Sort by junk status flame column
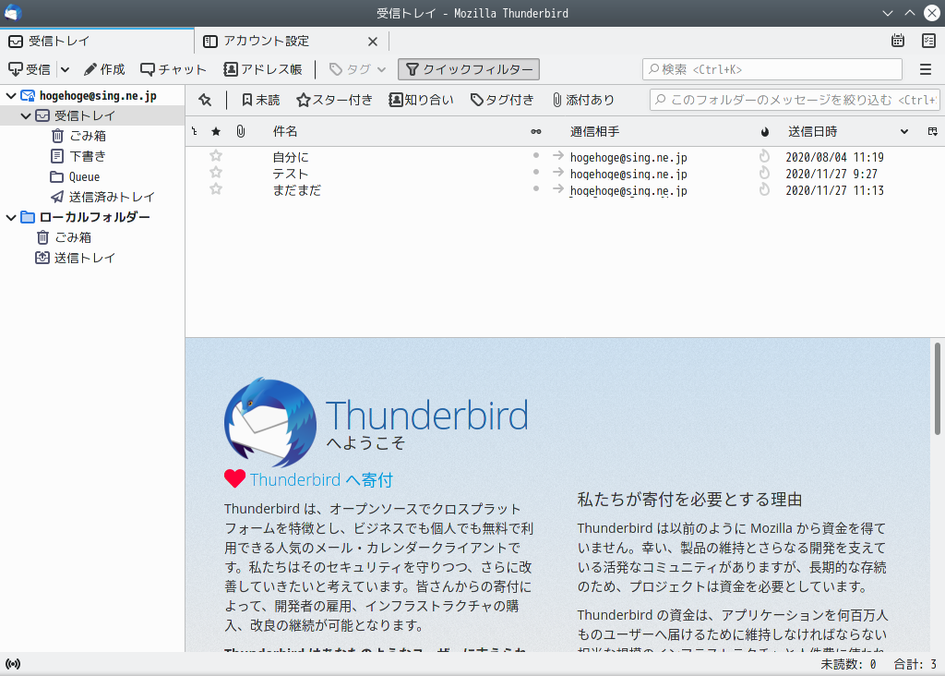The image size is (945, 676). point(765,131)
